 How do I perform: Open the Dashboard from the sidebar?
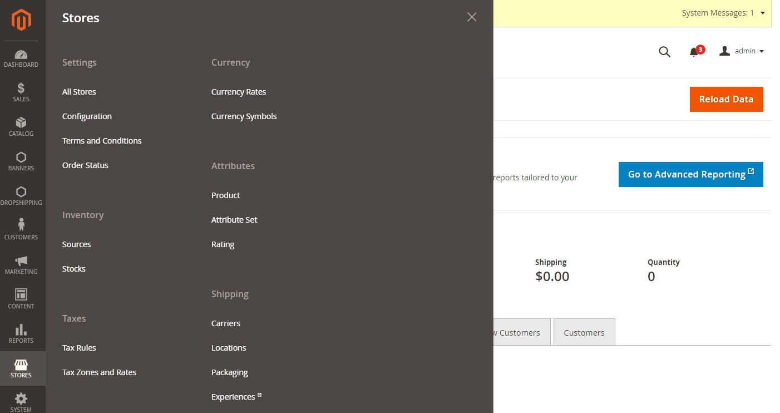21,58
